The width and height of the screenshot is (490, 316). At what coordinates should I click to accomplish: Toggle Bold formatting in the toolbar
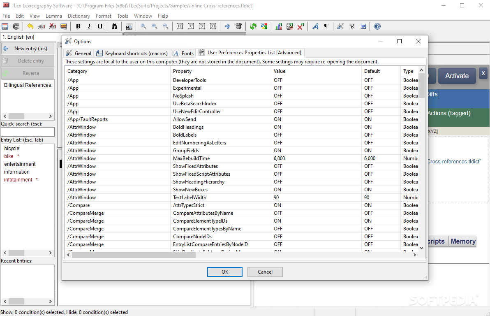[x=78, y=27]
